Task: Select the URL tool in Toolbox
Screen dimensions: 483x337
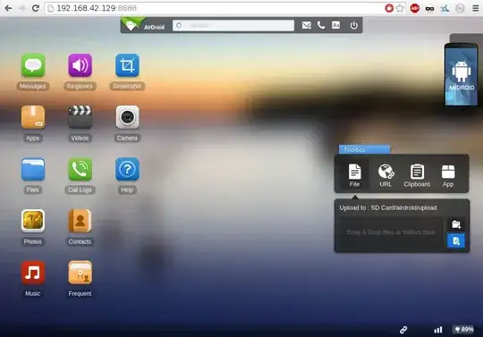Action: coord(386,175)
